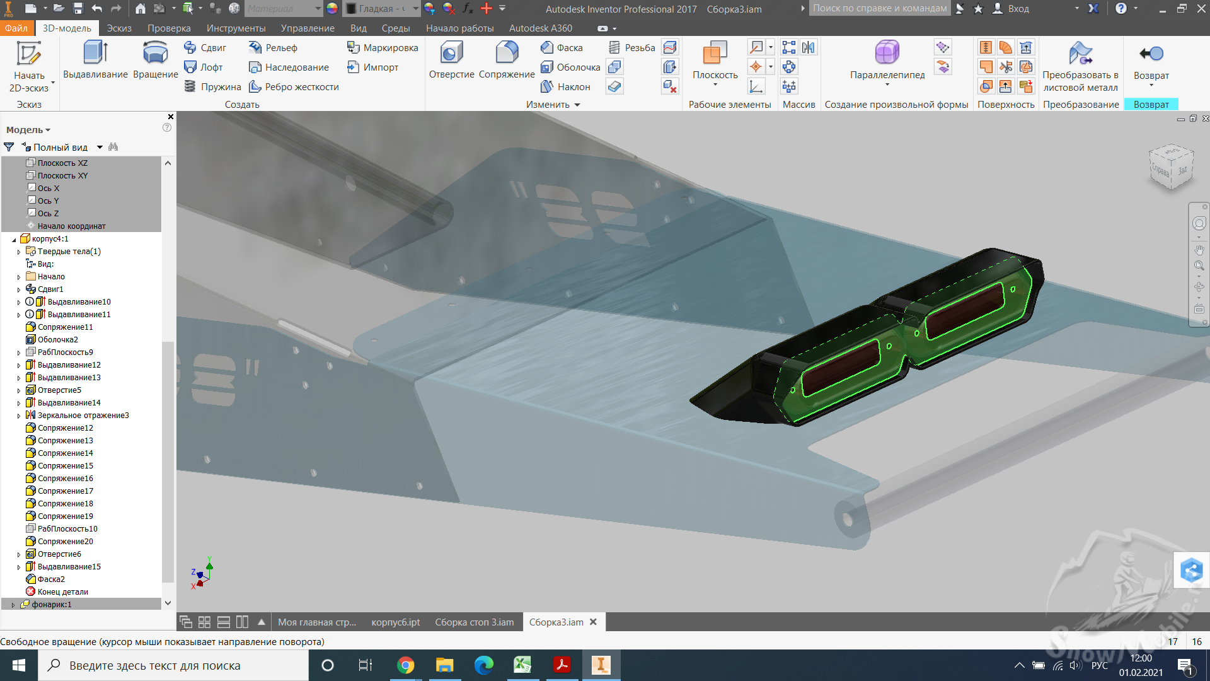Screen dimensions: 1210x681
Task: Open Windows Start menu
Action: click(19, 665)
